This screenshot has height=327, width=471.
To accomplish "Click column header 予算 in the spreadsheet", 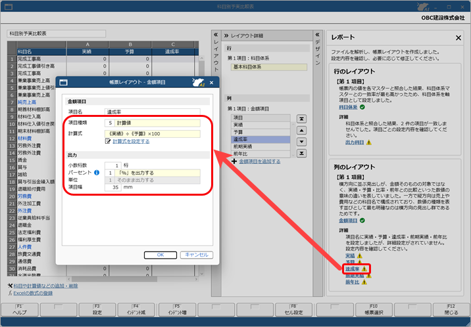I will click(x=130, y=52).
